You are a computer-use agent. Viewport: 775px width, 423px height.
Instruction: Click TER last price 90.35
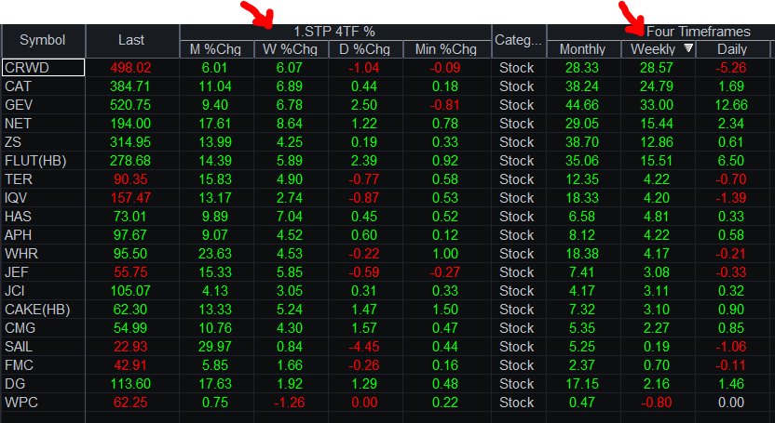pos(130,179)
